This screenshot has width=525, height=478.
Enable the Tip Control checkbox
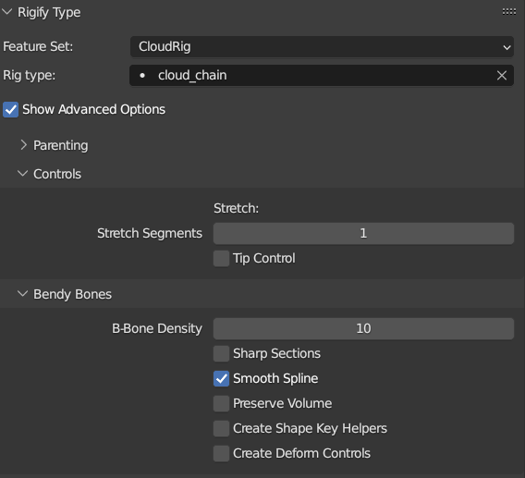click(x=221, y=258)
